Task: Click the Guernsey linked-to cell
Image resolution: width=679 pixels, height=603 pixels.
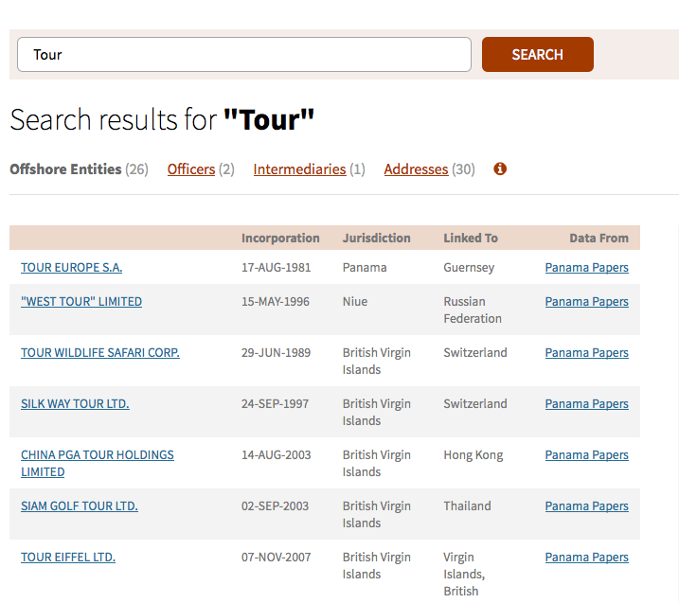Action: [x=469, y=268]
